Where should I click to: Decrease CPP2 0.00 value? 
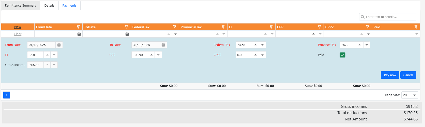(262, 55)
